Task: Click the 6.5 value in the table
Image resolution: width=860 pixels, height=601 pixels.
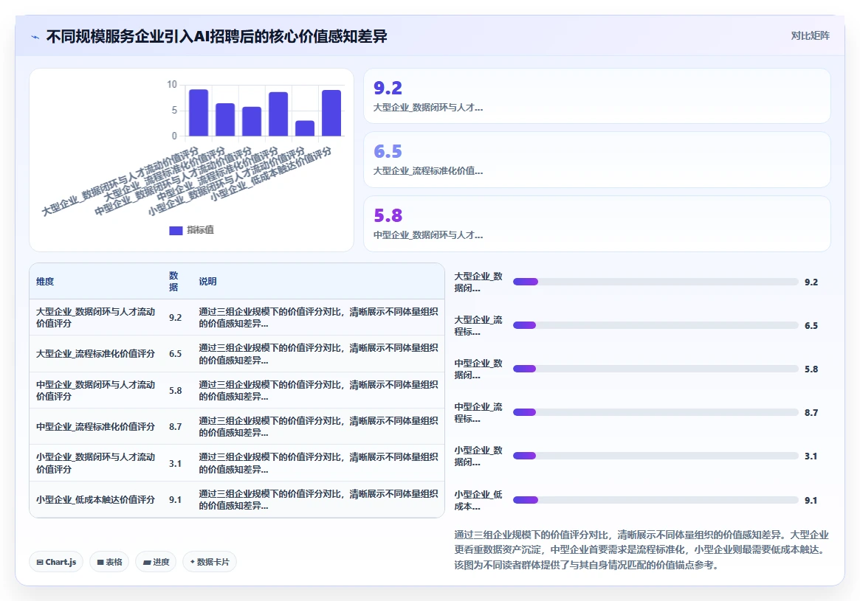Action: [175, 354]
